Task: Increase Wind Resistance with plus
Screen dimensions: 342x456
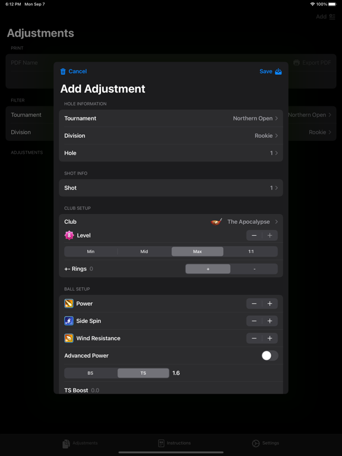Action: point(270,338)
